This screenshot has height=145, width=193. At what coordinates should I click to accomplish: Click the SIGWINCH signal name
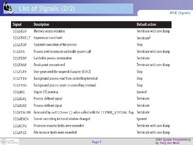tap(21, 119)
